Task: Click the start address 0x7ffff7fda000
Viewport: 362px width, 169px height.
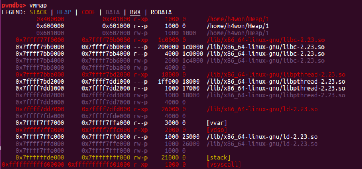Action: point(40,116)
